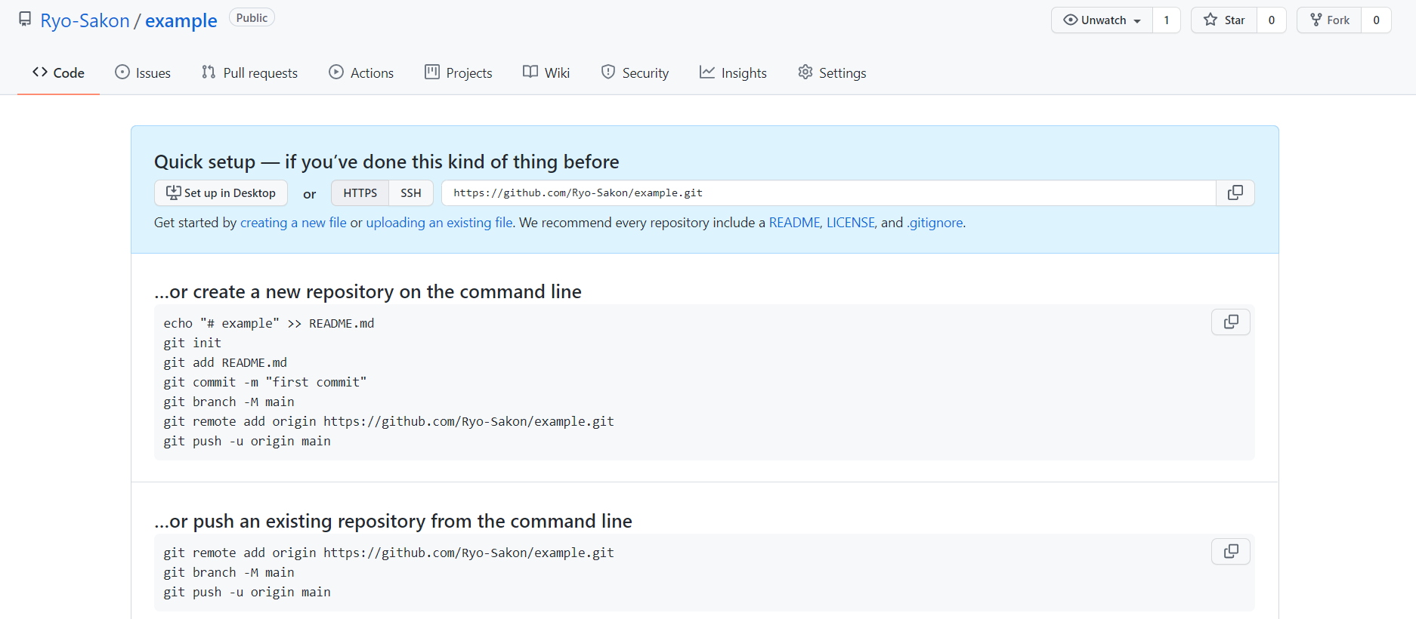Click the 'git add README.md' line

225,362
